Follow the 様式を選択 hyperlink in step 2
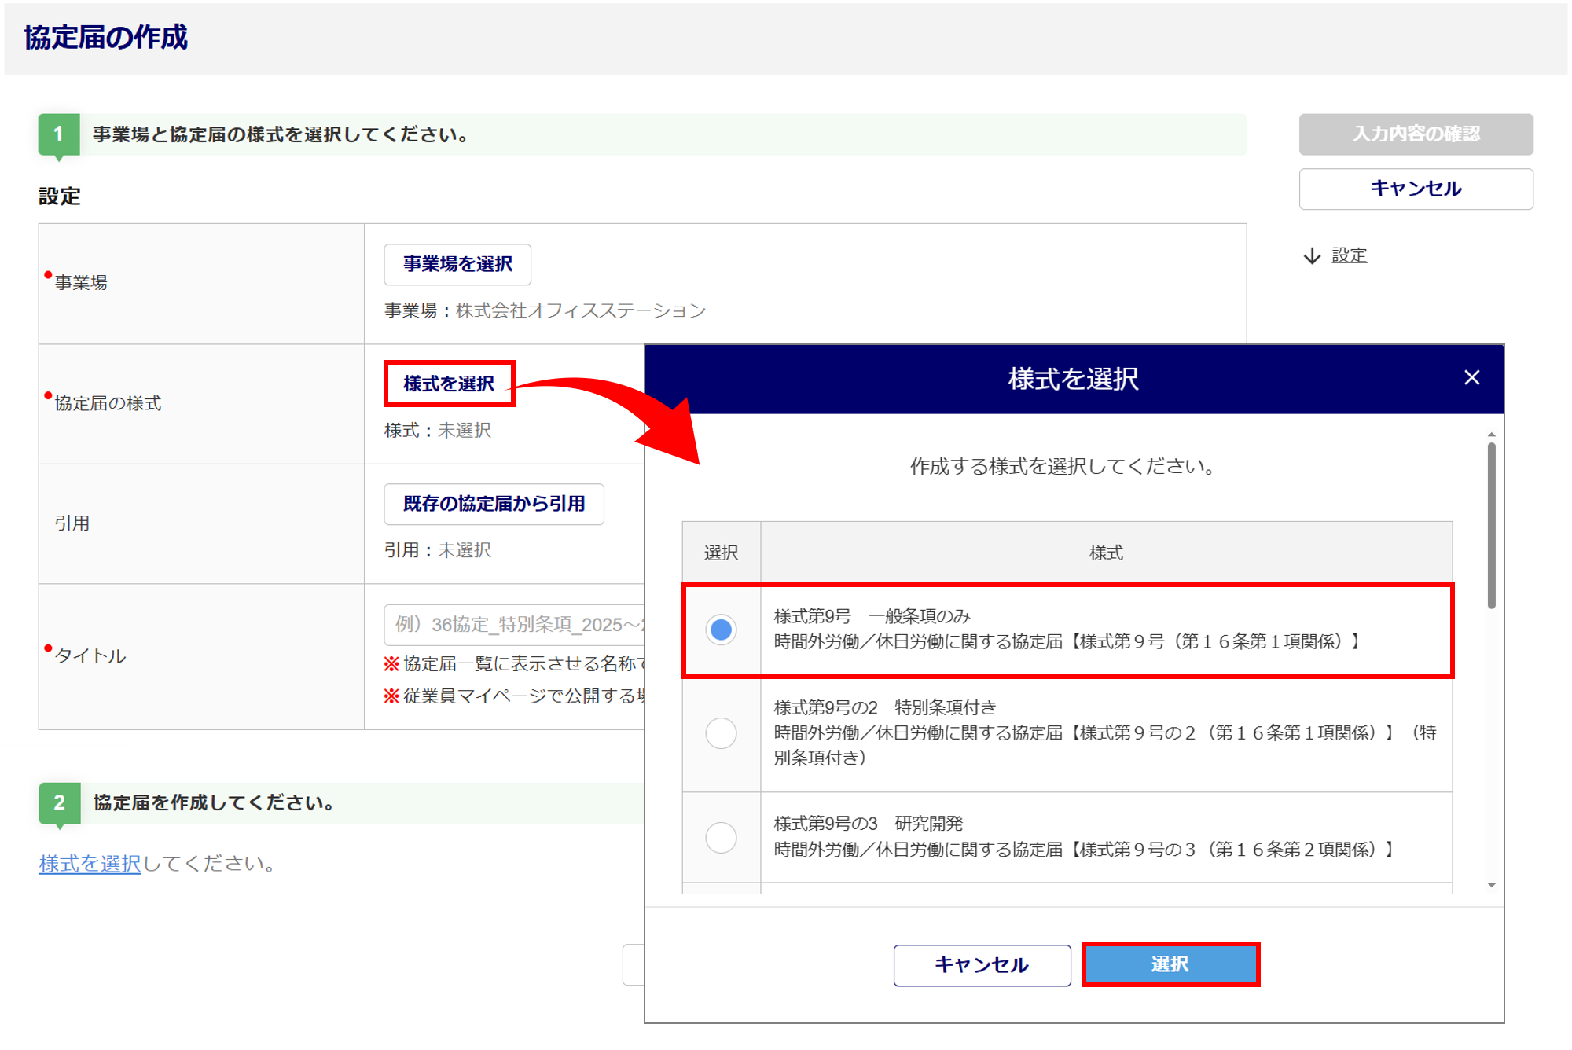The image size is (1572, 1050). pyautogui.click(x=90, y=864)
